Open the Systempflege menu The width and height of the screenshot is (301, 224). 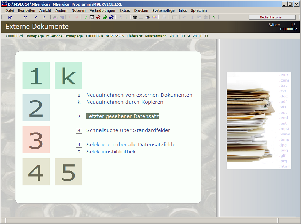163,11
